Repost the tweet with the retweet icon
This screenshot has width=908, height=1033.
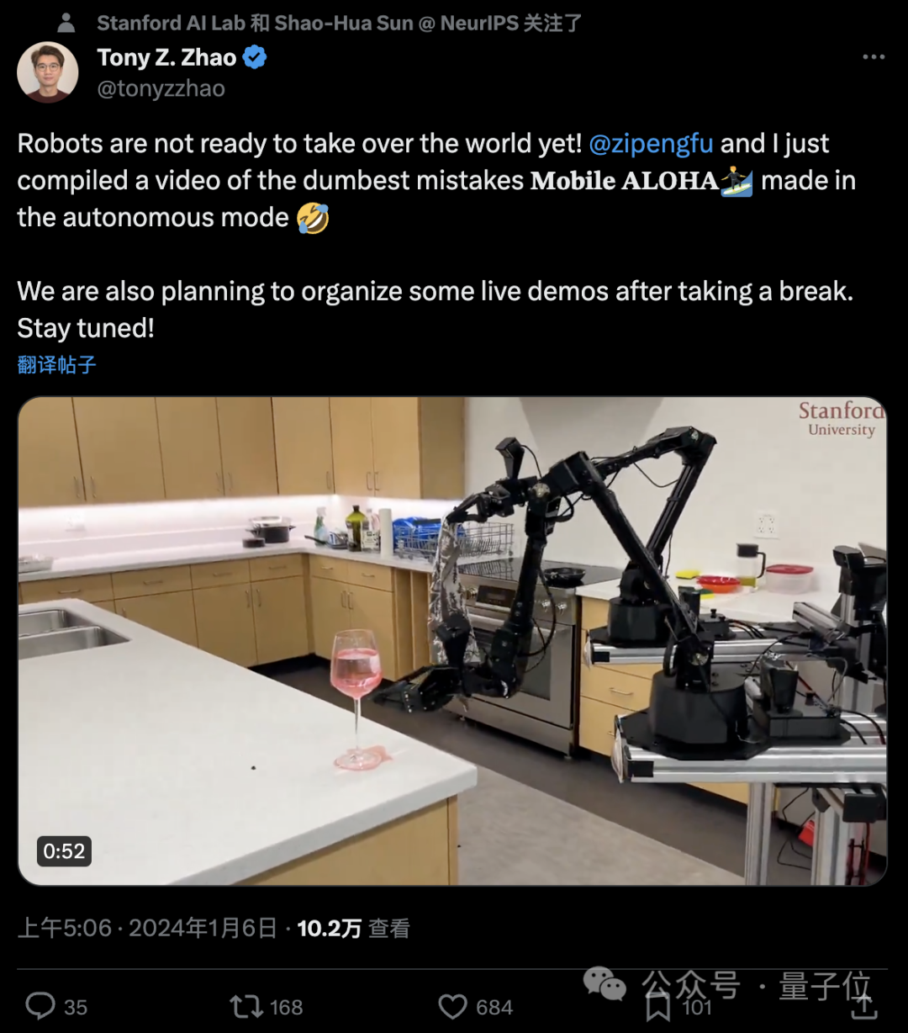245,1006
